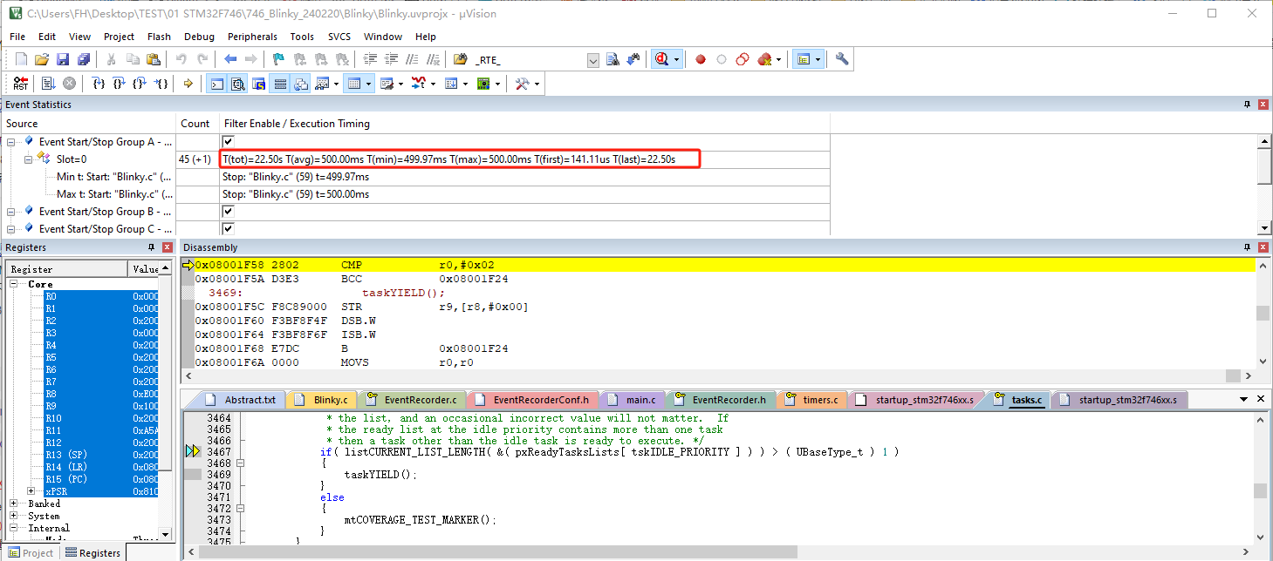Screen dimensions: 1273x561
Task: Collapse the Core registers tree node
Action: point(15,284)
